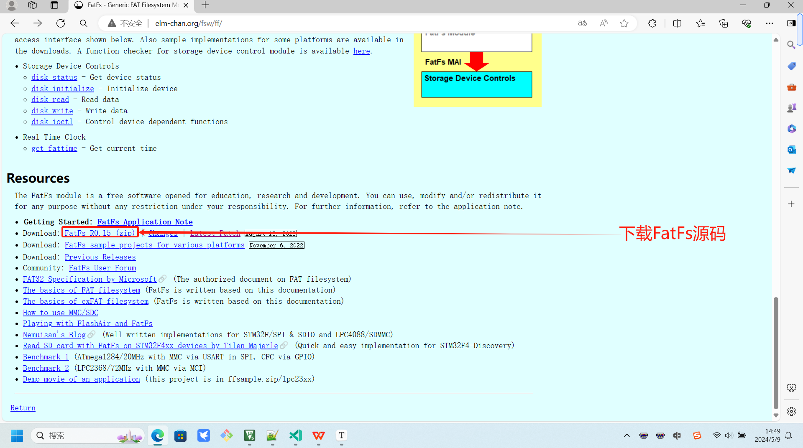The height and width of the screenshot is (448, 803).
Task: Open the FatFs Application Note link
Action: (145, 222)
